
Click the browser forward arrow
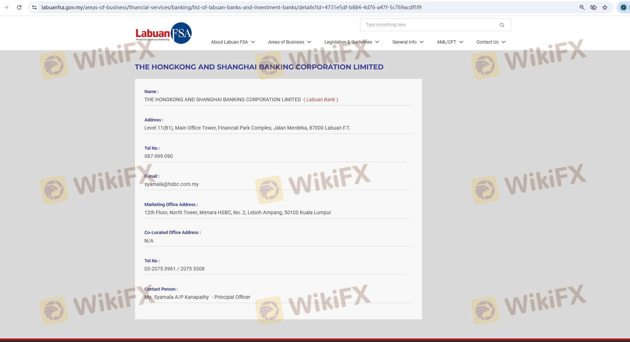pyautogui.click(x=6, y=7)
